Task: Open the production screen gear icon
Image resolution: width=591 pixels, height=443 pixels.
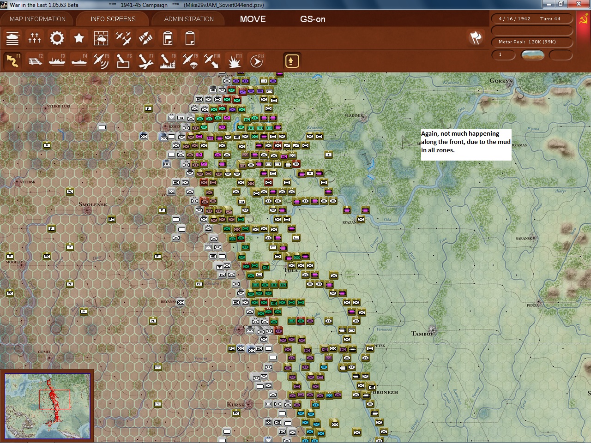Action: click(57, 38)
